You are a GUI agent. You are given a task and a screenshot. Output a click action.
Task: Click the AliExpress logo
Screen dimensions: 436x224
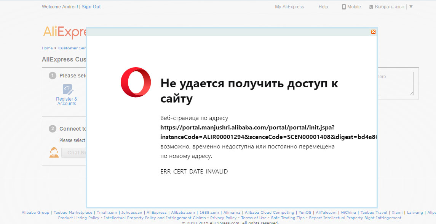coord(64,32)
